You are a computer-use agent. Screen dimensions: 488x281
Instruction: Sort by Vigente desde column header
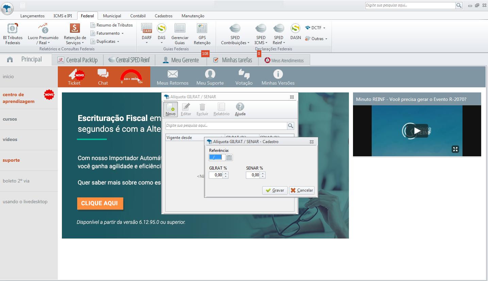pos(195,138)
